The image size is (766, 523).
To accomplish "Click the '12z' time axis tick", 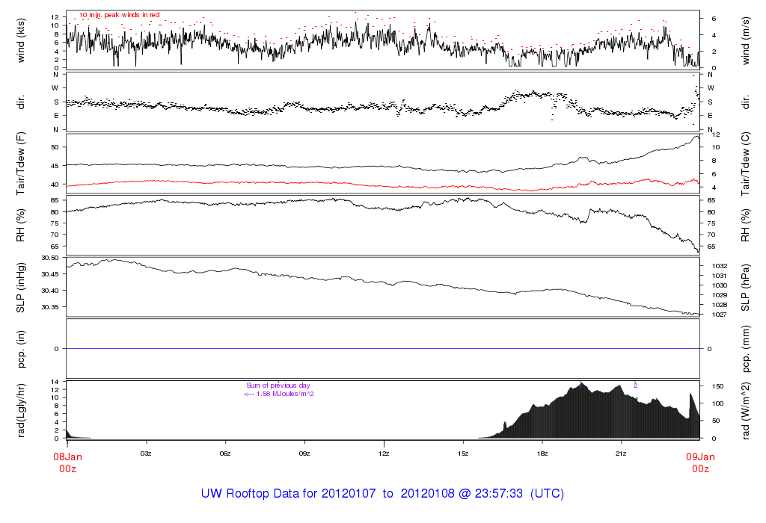I will 384,454.
